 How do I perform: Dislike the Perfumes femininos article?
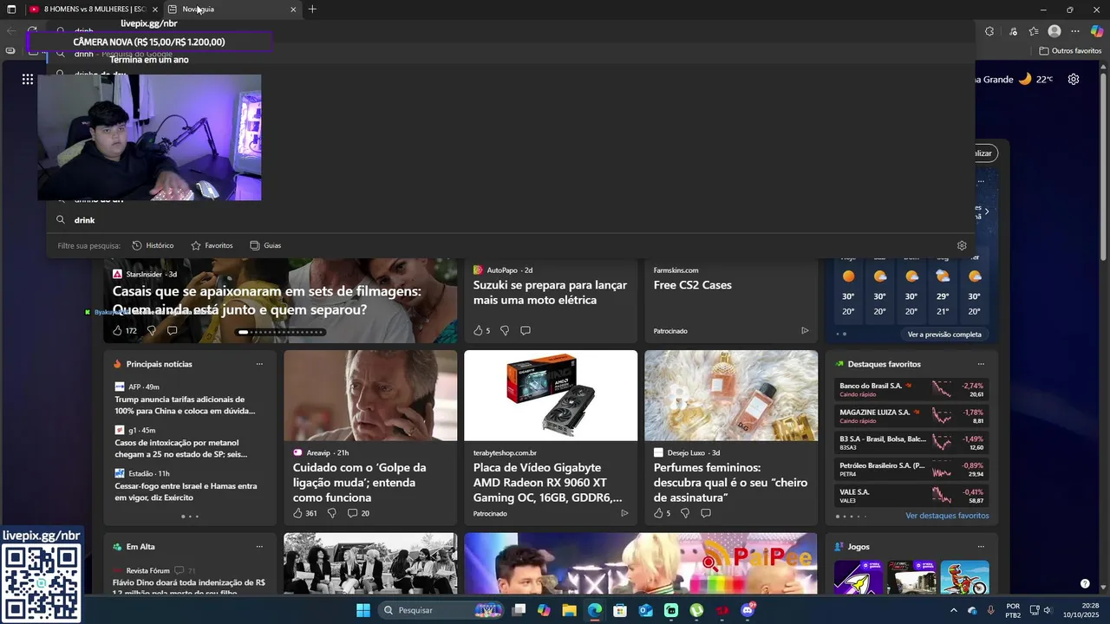[684, 513]
